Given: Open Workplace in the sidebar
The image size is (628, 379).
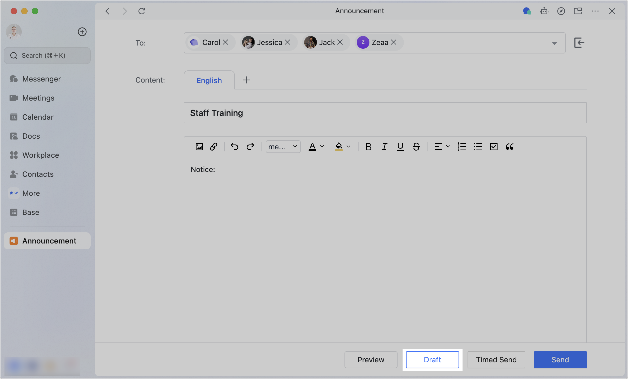Looking at the screenshot, I should tap(47, 155).
